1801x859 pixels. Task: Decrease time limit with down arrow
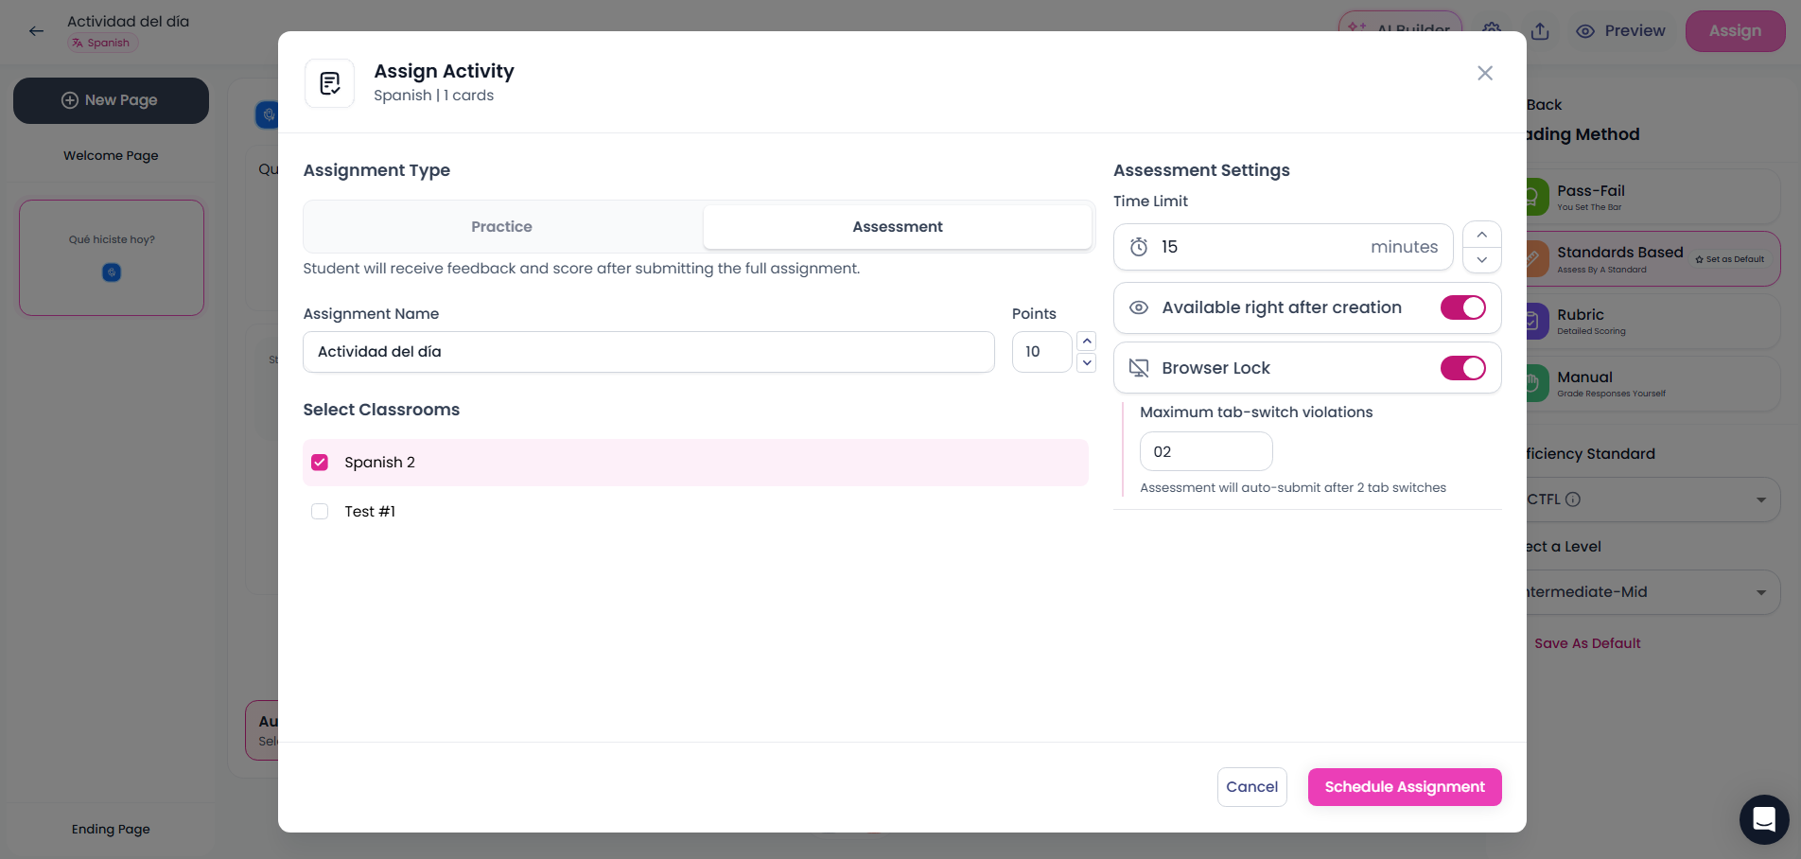1482,260
